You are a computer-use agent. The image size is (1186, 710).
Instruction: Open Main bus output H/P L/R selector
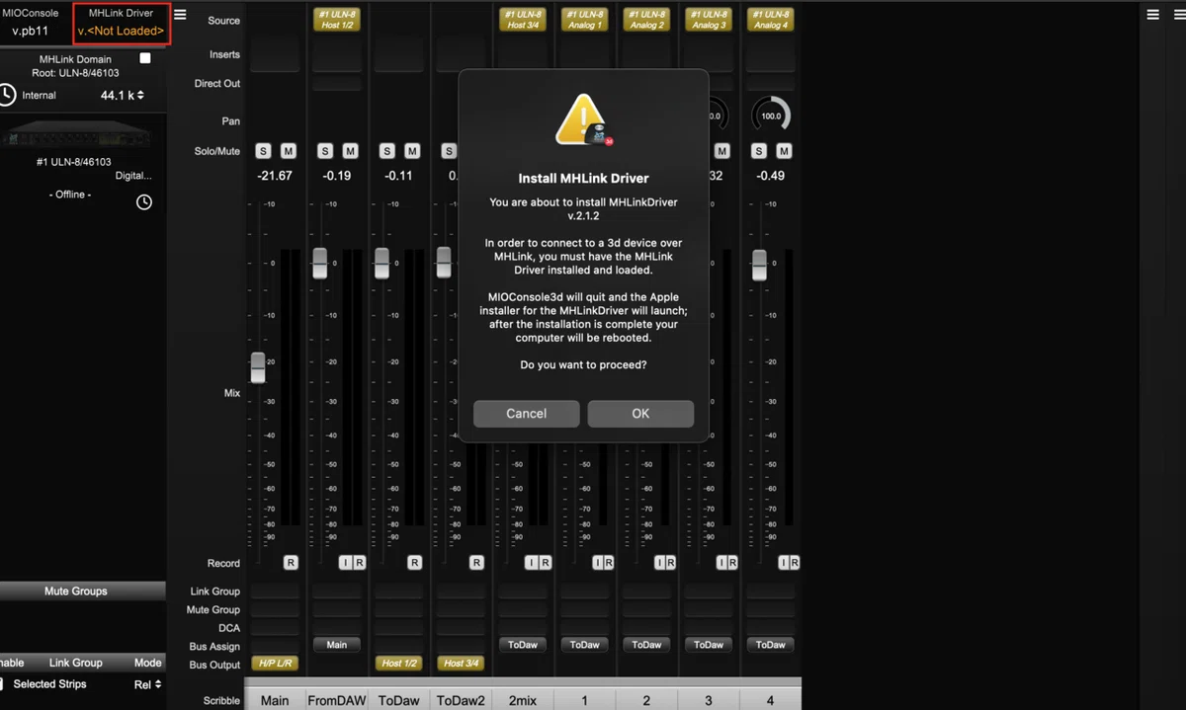(275, 664)
